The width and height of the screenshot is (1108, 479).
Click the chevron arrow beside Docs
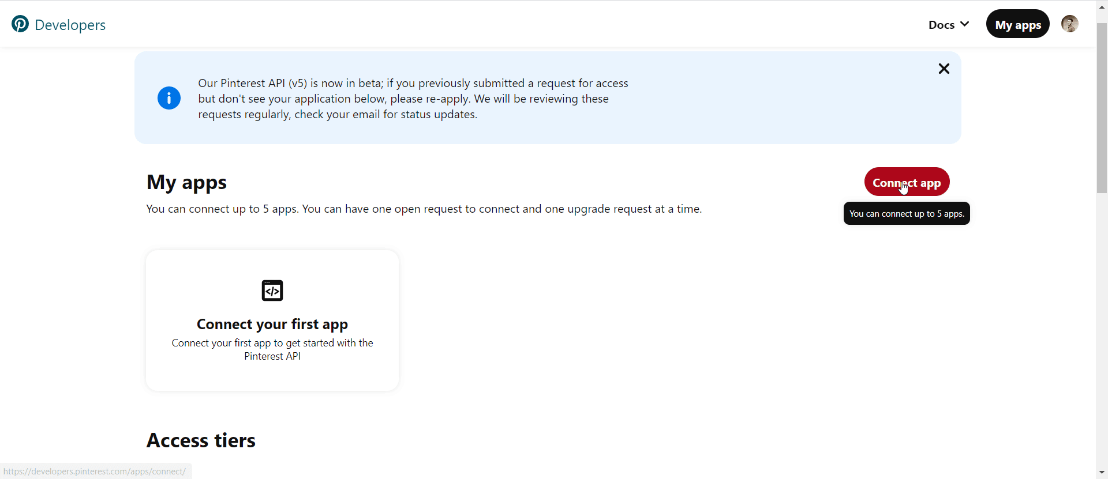[964, 24]
